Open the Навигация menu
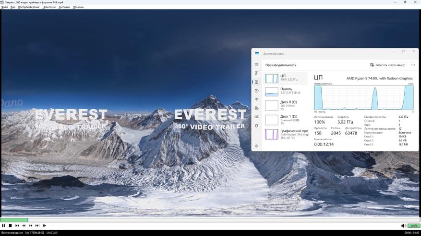421x236 pixels. 49,7
